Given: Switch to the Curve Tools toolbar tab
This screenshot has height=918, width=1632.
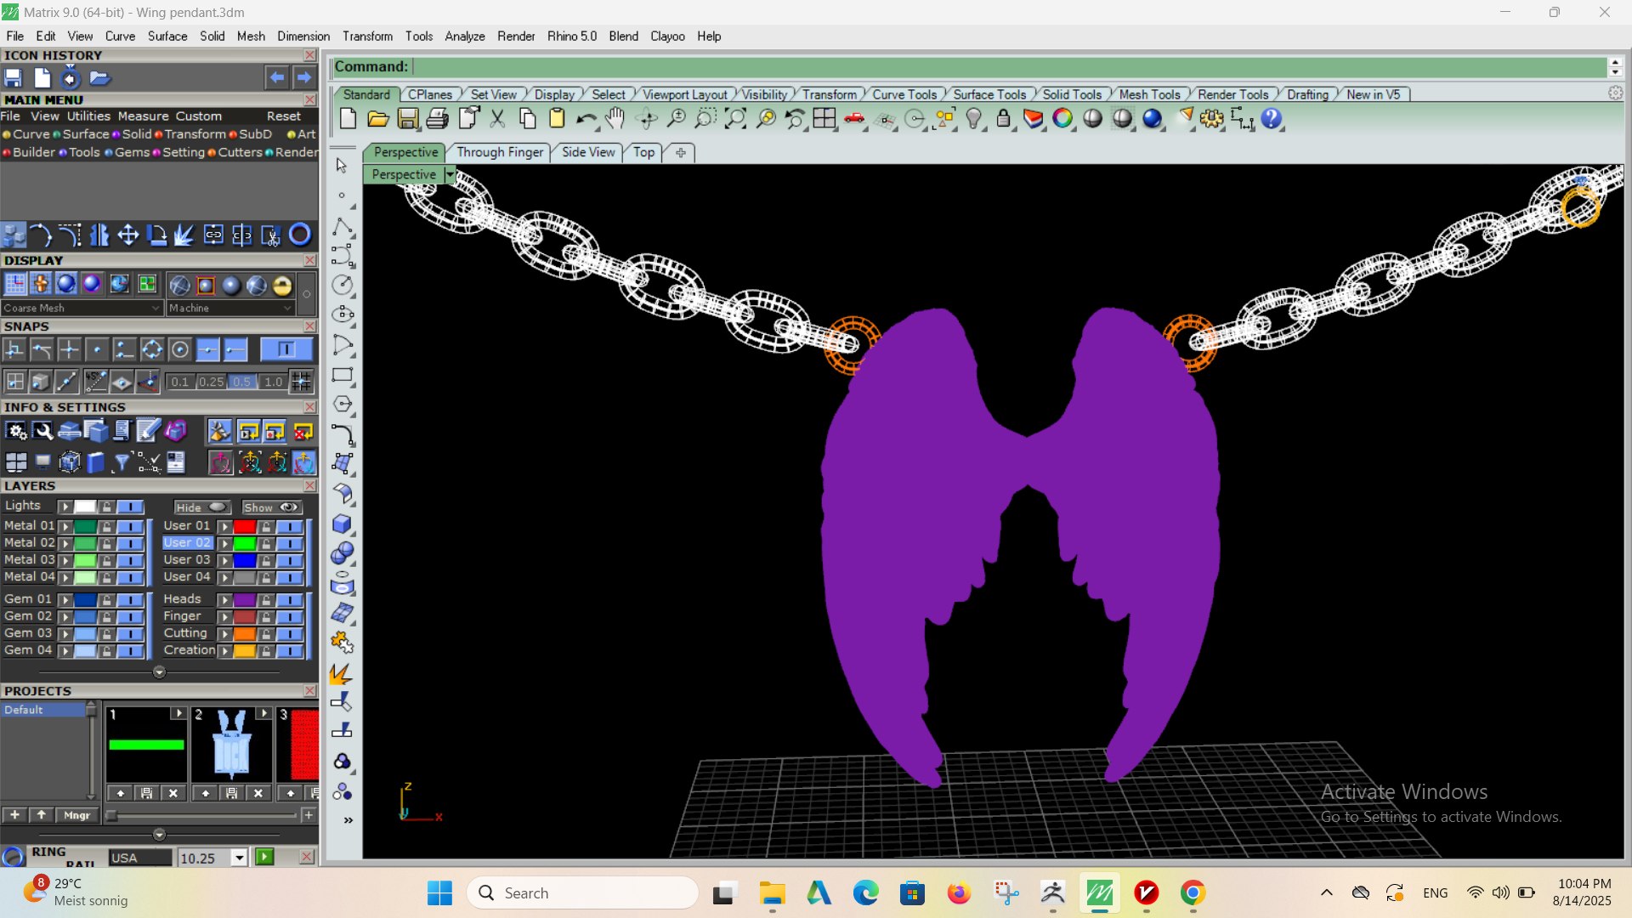Looking at the screenshot, I should (x=904, y=94).
